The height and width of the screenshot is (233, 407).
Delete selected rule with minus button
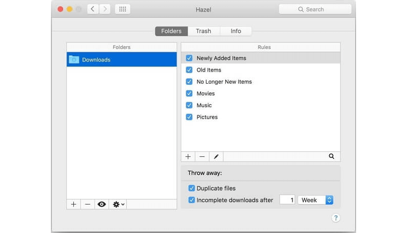202,157
